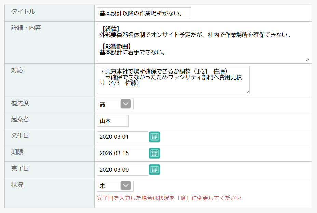Click the 期限 date field 2026-03-15
Viewport: 317px width, 213px height.
coord(122,154)
